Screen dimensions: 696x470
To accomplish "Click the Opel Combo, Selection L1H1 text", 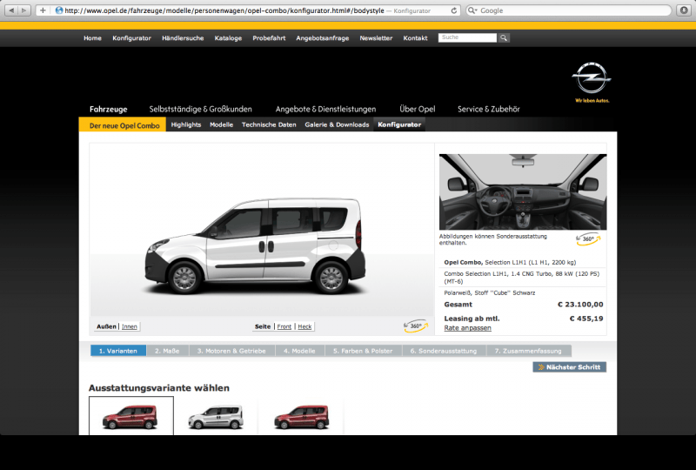I will pyautogui.click(x=510, y=263).
